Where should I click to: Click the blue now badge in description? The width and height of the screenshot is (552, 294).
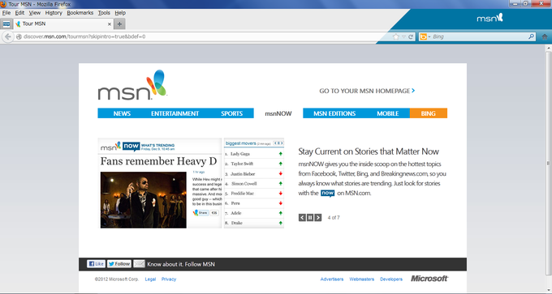327,194
